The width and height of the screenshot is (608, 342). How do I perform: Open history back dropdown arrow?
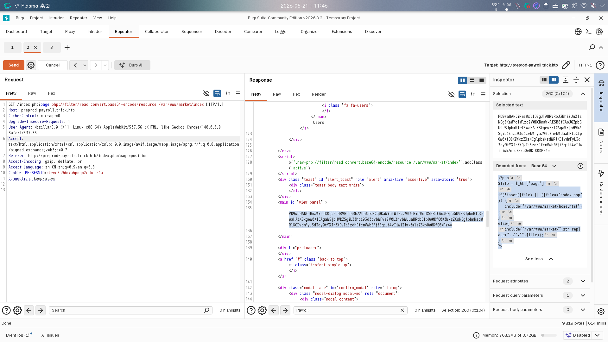[85, 65]
